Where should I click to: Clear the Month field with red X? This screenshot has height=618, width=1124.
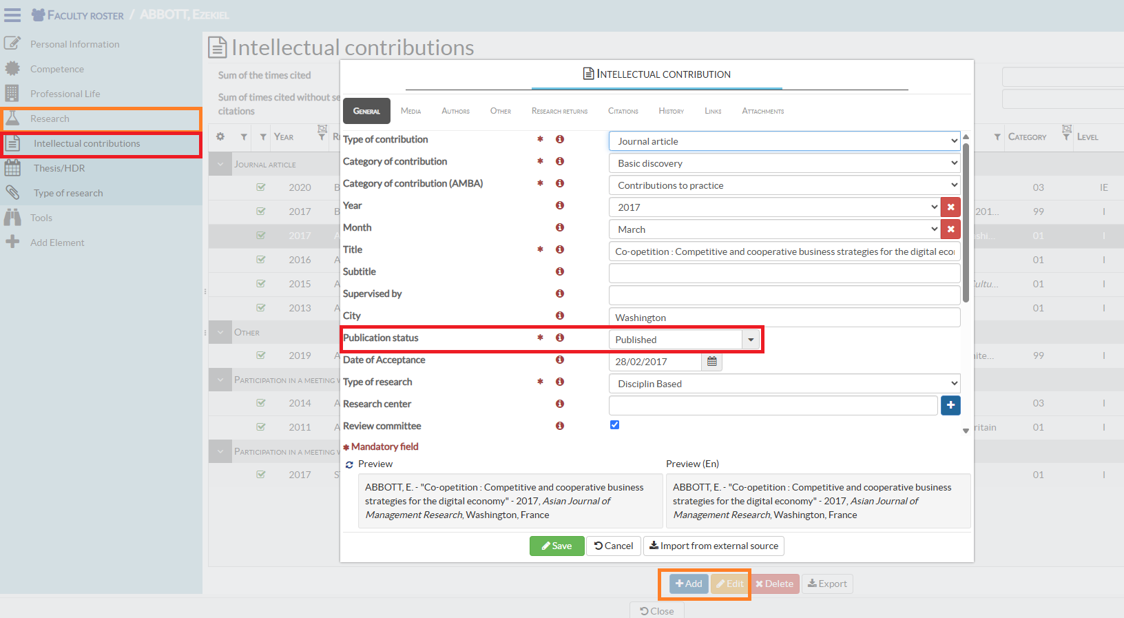click(x=950, y=229)
